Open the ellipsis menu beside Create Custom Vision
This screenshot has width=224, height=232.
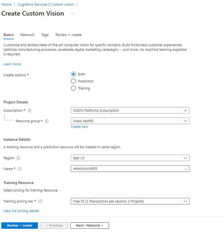(72, 13)
